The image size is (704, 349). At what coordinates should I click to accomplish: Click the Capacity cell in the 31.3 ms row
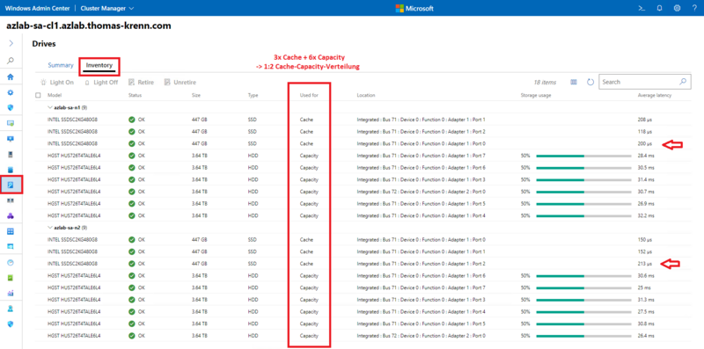coord(309,299)
